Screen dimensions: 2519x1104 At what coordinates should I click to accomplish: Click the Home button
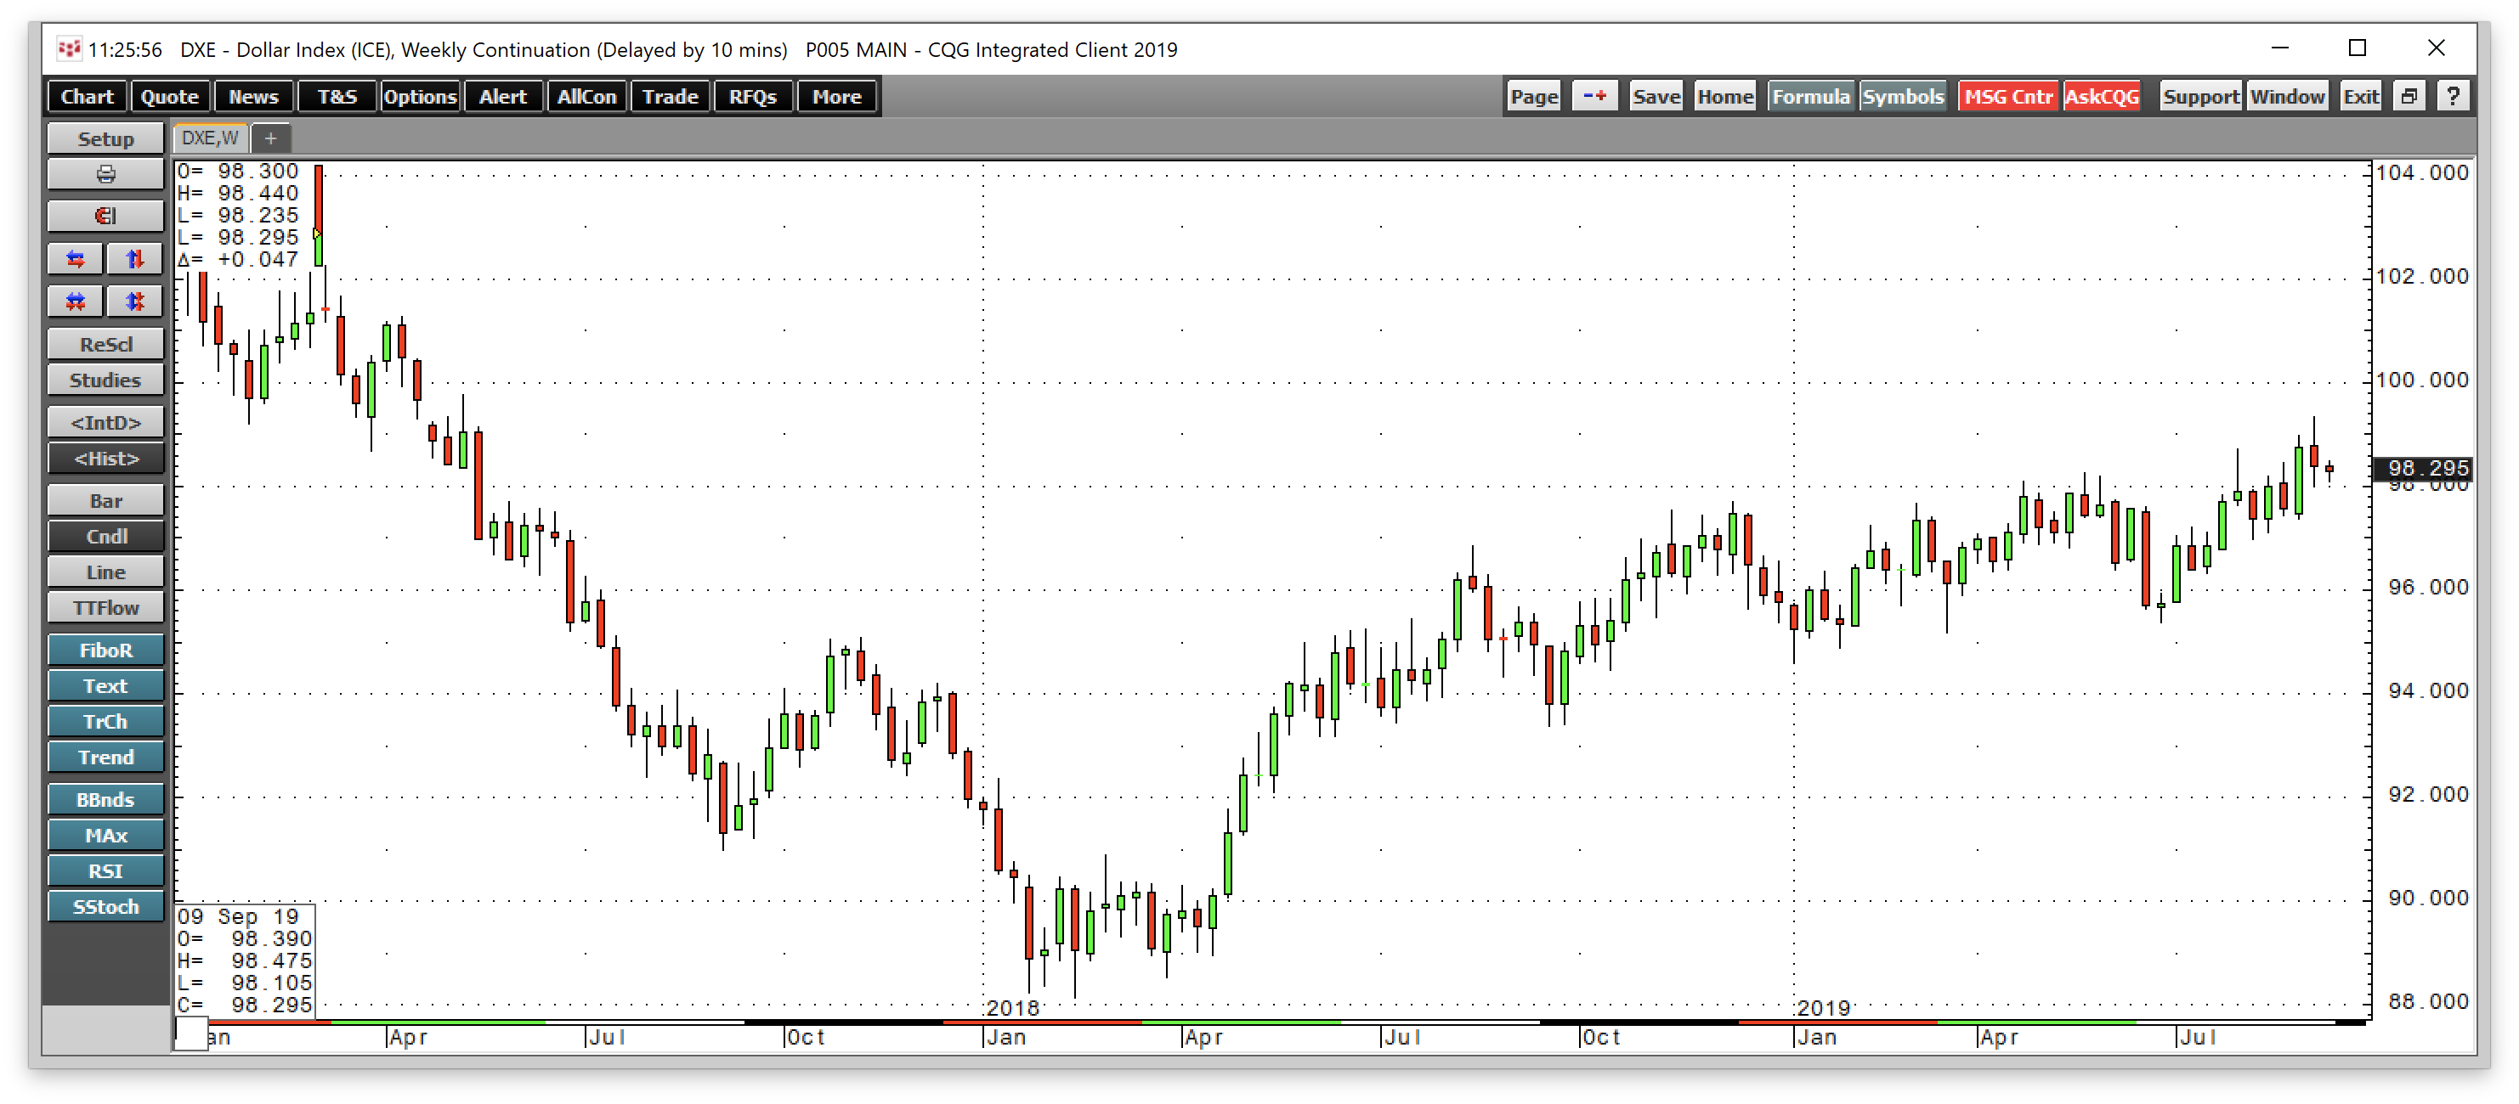coord(1725,97)
